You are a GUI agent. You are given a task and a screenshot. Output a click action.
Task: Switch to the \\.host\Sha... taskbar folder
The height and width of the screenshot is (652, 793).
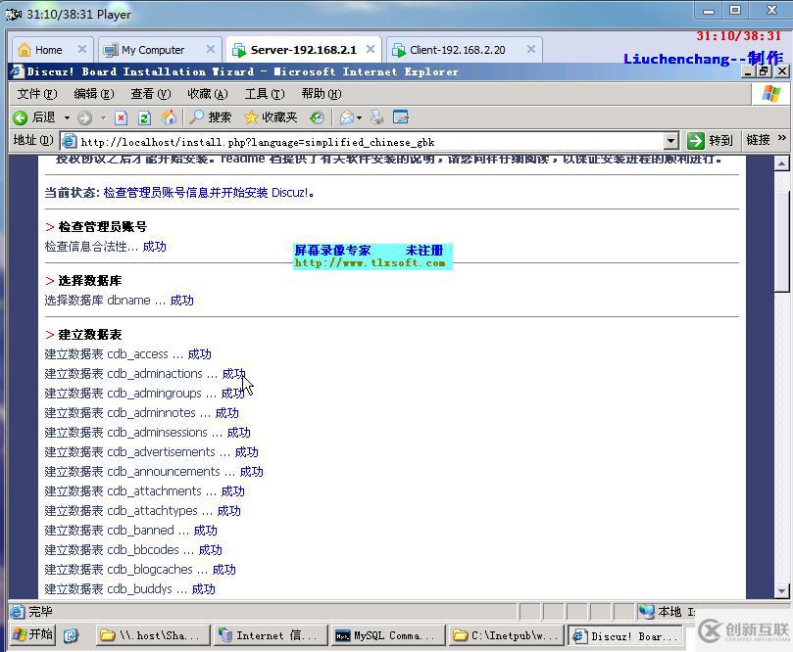(153, 635)
